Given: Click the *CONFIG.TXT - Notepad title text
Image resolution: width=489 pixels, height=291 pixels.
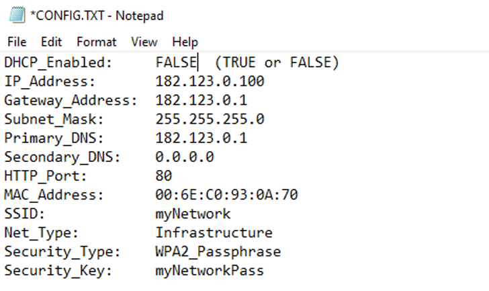Looking at the screenshot, I should [x=97, y=15].
